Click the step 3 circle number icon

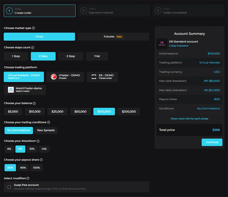[x=158, y=11]
